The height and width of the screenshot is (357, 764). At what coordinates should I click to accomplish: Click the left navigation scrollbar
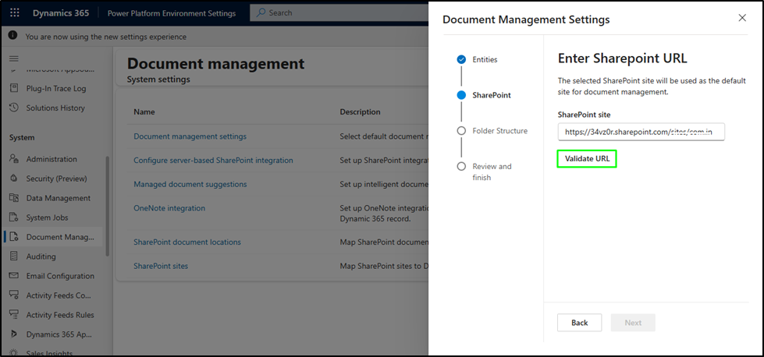(x=108, y=203)
